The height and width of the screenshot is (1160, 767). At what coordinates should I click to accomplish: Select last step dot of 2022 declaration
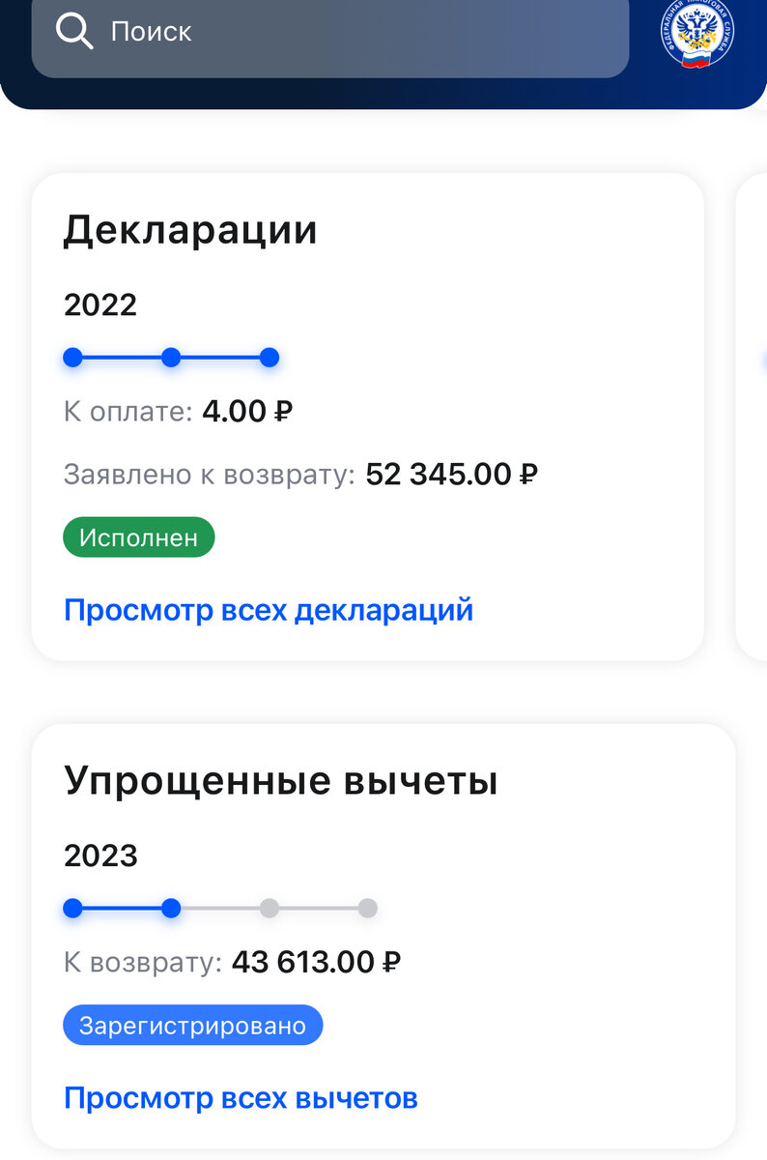(270, 358)
